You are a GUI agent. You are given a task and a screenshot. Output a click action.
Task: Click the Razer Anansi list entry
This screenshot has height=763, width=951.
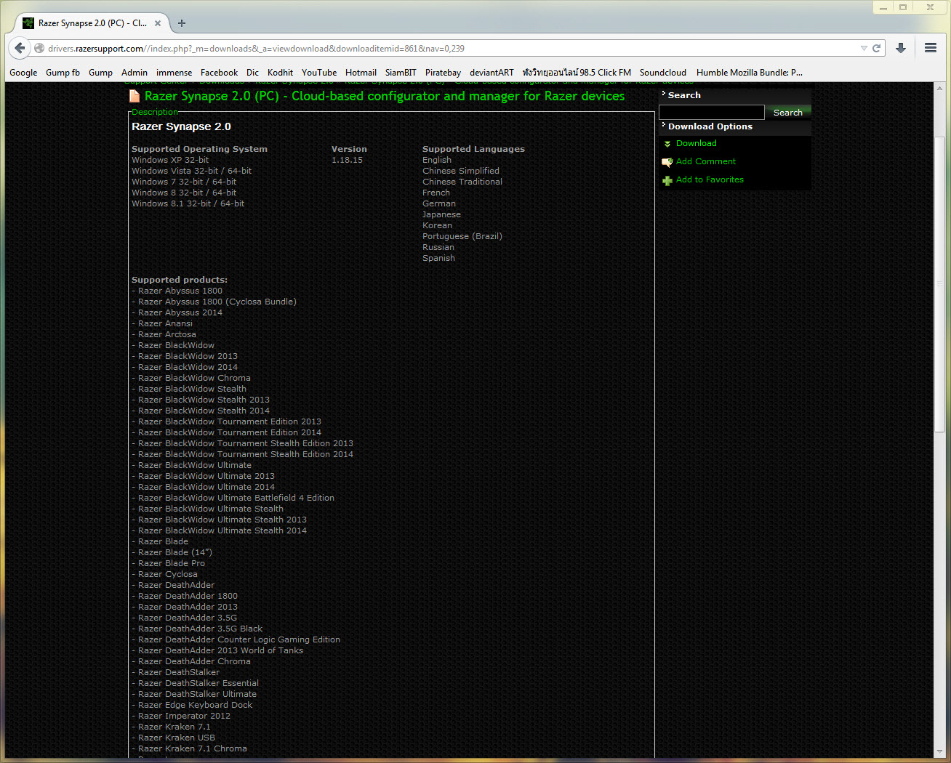coord(165,323)
